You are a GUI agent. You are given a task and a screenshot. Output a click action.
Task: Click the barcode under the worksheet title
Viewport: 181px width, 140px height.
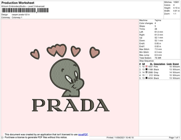pyautogui.click(x=25, y=10)
